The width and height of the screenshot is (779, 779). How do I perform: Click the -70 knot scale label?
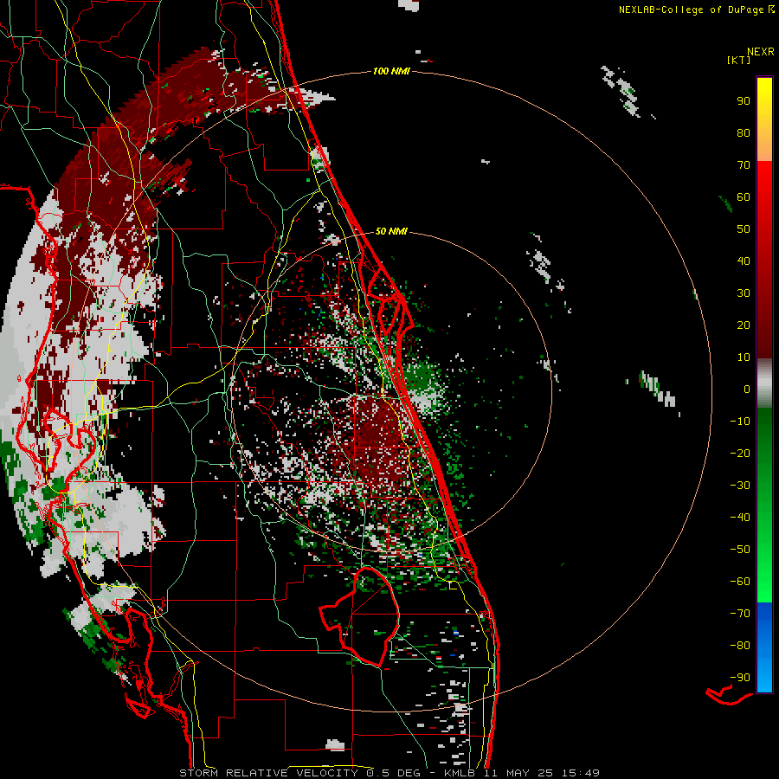tap(740, 614)
